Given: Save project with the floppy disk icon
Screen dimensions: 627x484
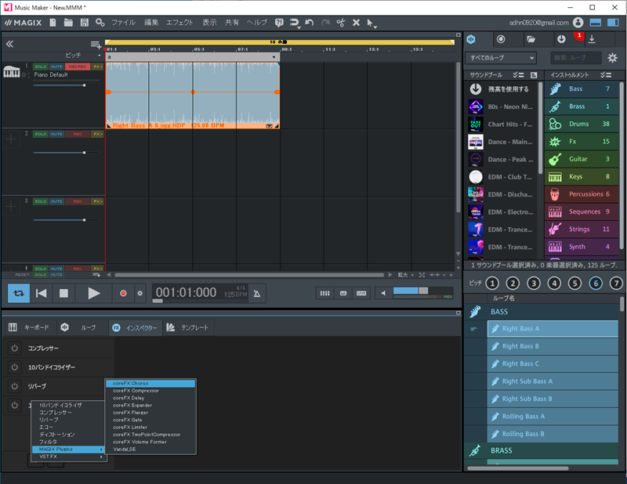Looking at the screenshot, I should 85,23.
